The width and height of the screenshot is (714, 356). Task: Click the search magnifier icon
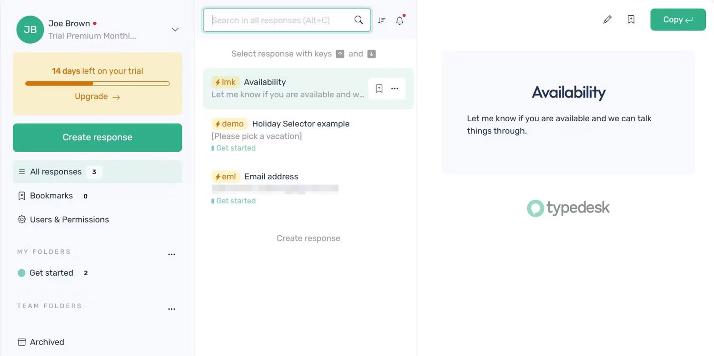(359, 20)
